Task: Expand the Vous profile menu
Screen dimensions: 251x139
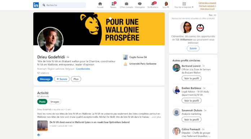Action: (166, 5)
